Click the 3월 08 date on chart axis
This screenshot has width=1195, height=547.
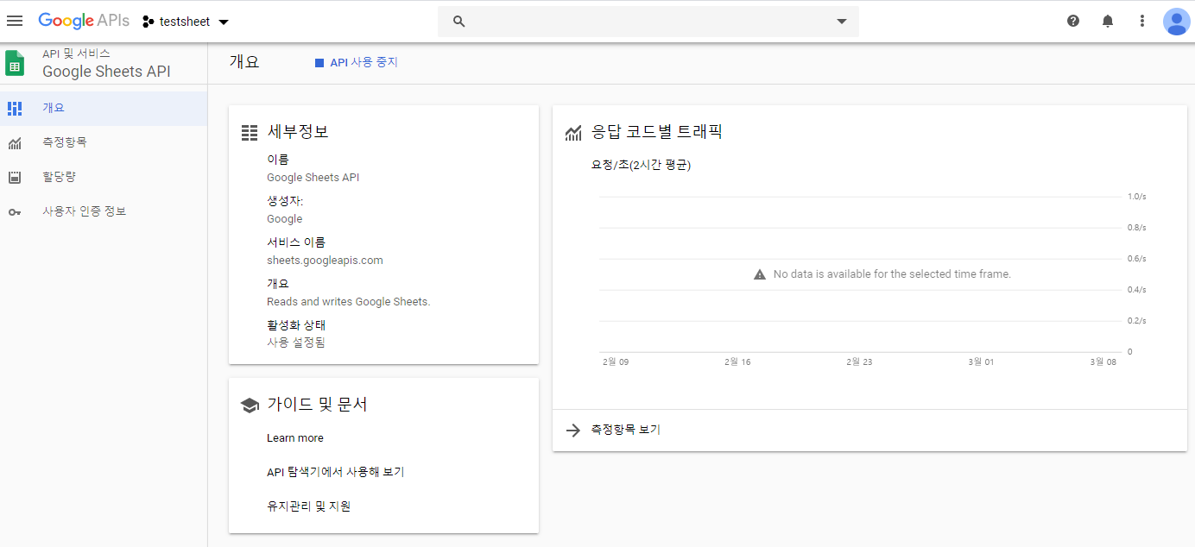coord(1103,362)
